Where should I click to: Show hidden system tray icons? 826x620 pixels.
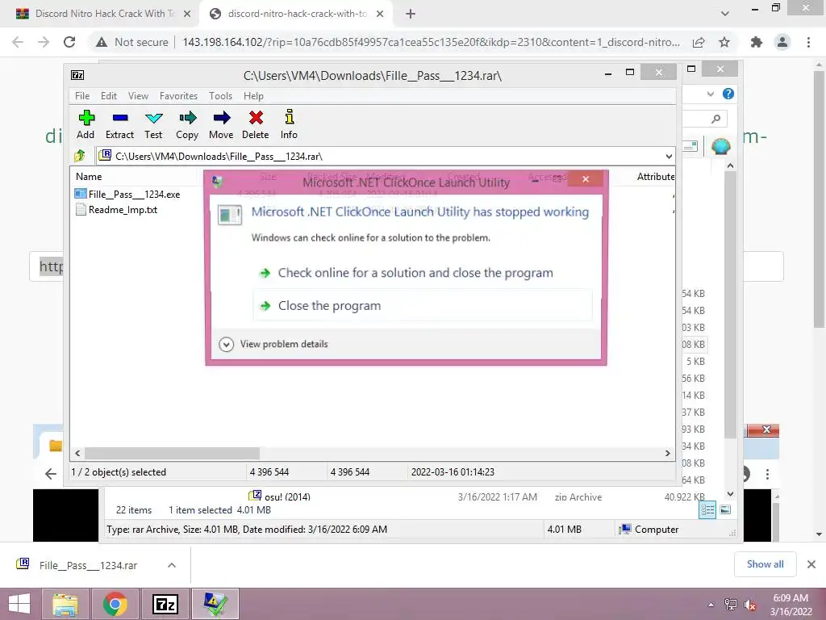pos(711,605)
